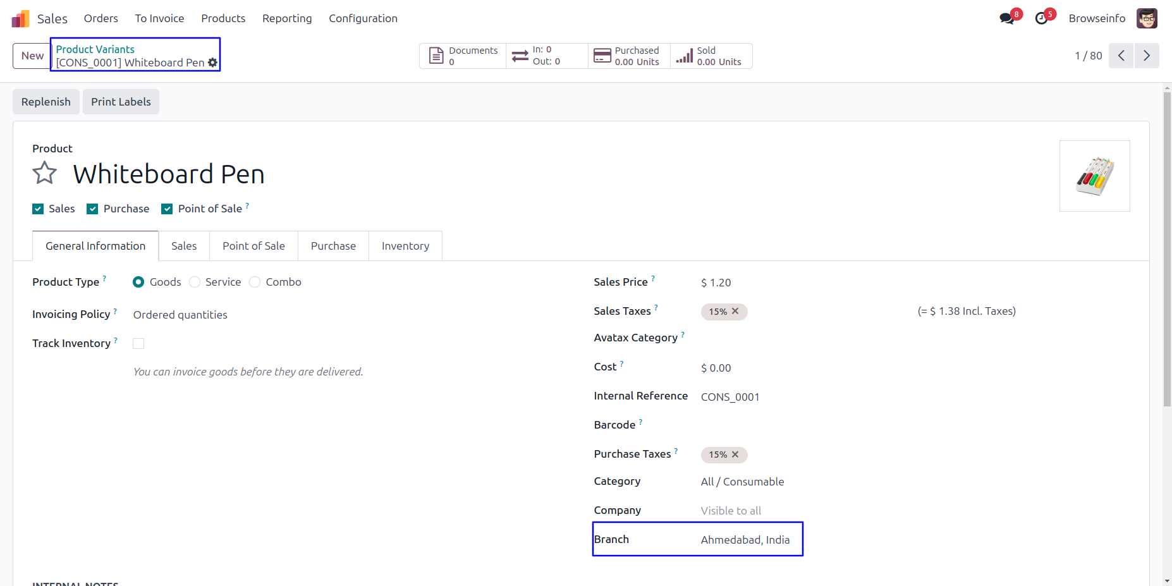This screenshot has height=586, width=1172.
Task: Go to previous record arrow
Action: [1121, 56]
